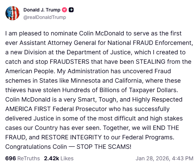Click the phrase AMERICA FIRST

click(x=28, y=109)
